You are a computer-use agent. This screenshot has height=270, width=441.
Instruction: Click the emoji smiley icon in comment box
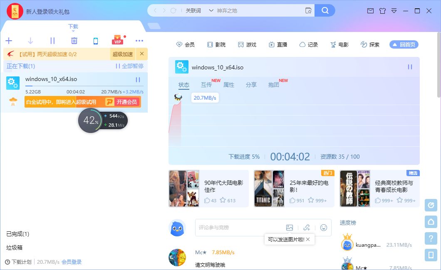click(x=323, y=228)
